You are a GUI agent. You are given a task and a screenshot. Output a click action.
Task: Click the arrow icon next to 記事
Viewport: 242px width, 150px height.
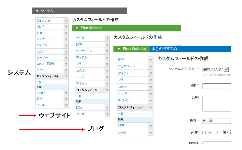(x=66, y=33)
